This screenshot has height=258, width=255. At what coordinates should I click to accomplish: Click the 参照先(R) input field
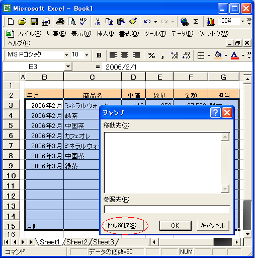click(167, 210)
